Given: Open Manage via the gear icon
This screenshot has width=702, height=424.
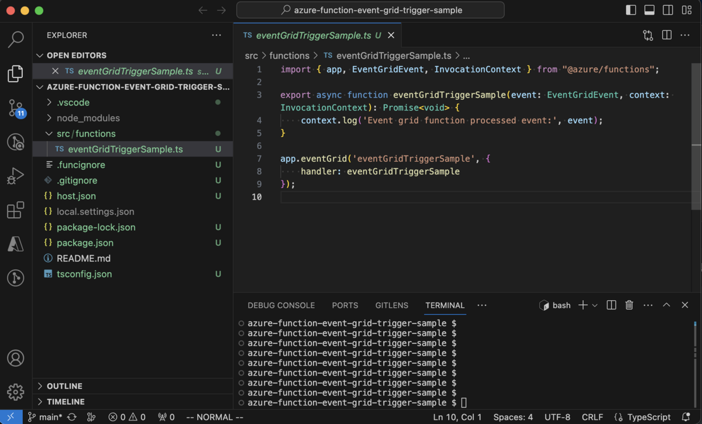Looking at the screenshot, I should [15, 392].
